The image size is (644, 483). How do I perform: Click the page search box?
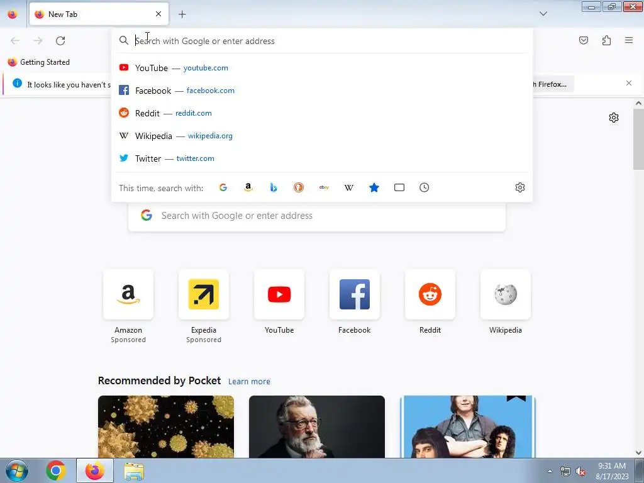pyautogui.click(x=317, y=216)
